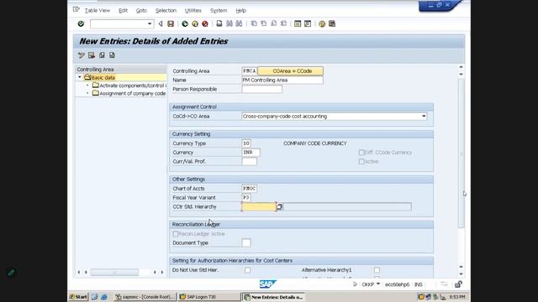538x302 pixels.
Task: Click the Chart of Accts input field
Action: pos(250,189)
